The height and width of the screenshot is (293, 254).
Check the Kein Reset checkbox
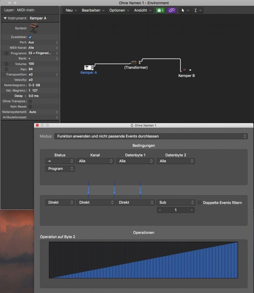coord(30,107)
